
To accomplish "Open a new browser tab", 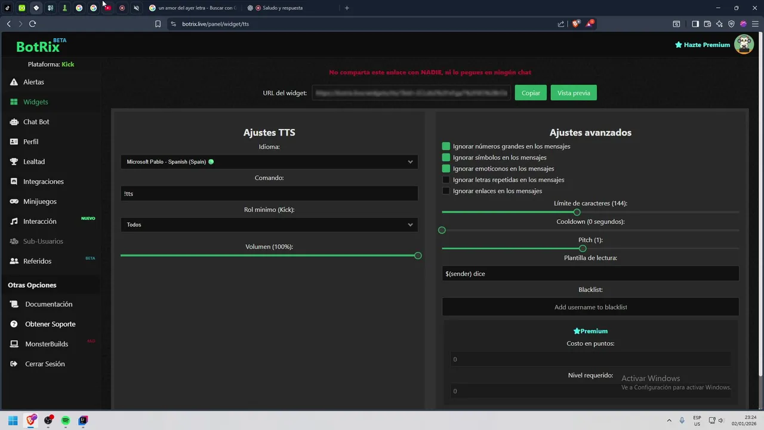I will pyautogui.click(x=347, y=8).
